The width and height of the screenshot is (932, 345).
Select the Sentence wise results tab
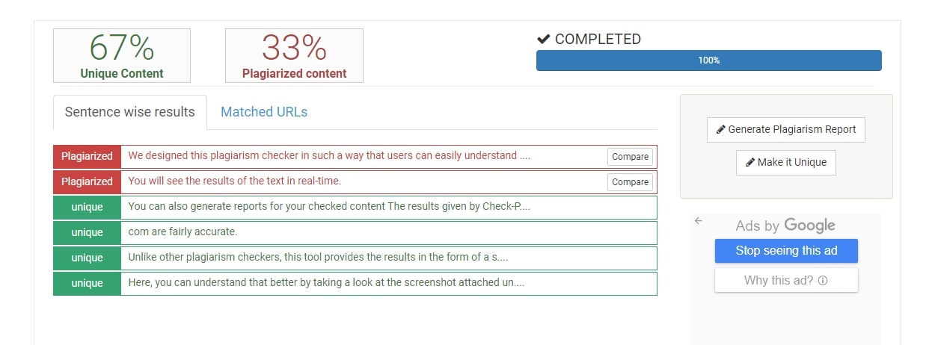point(129,112)
